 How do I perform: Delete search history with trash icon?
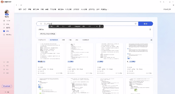click(150, 30)
